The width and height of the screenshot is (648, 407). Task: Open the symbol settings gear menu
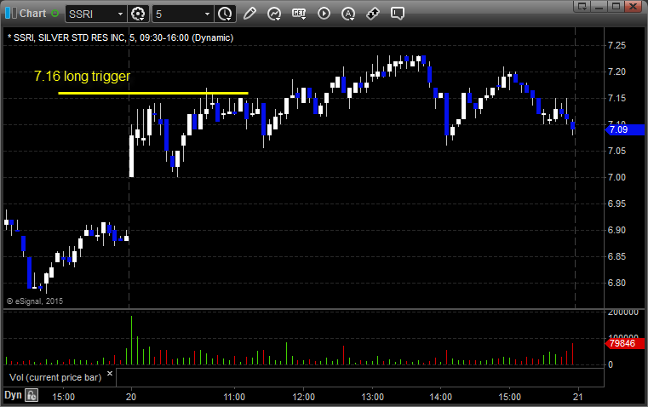(138, 14)
